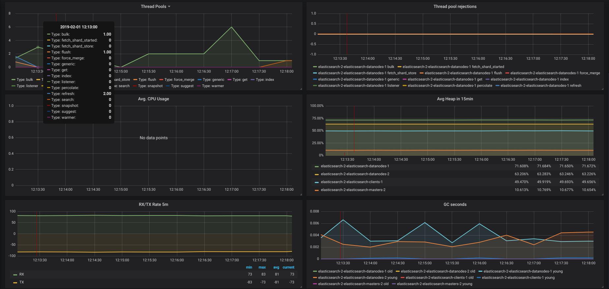Toggle 'datanodes-2 old' in GC seconds legend
The height and width of the screenshot is (289, 609).
tap(438, 271)
